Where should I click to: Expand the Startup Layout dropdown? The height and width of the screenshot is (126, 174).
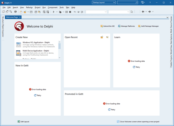point(114,2)
